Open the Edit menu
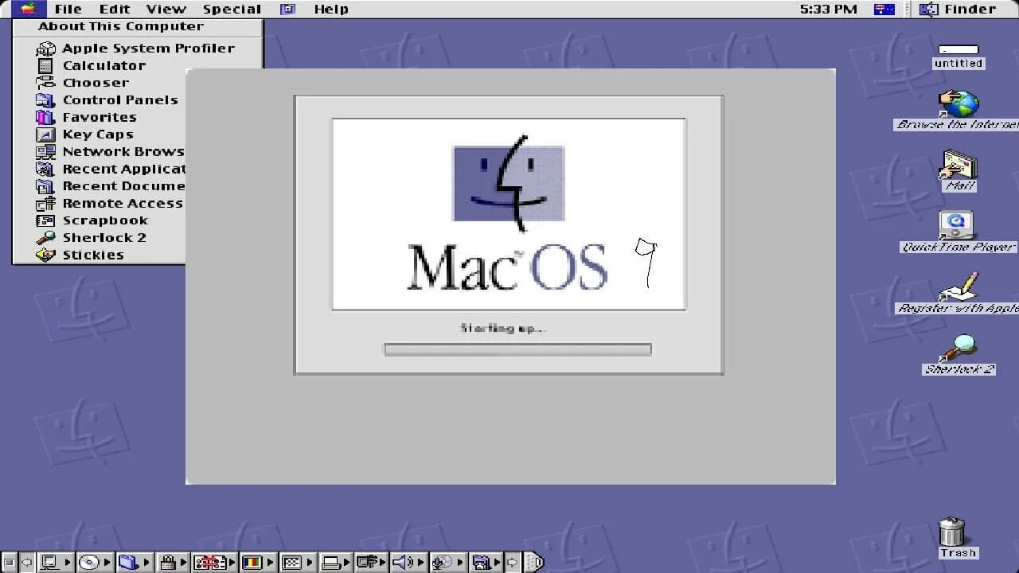 tap(115, 9)
